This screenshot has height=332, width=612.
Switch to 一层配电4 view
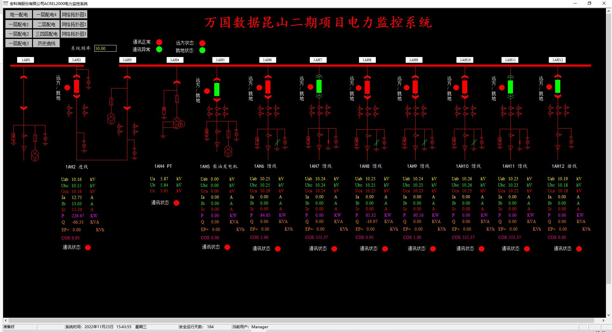coord(46,15)
